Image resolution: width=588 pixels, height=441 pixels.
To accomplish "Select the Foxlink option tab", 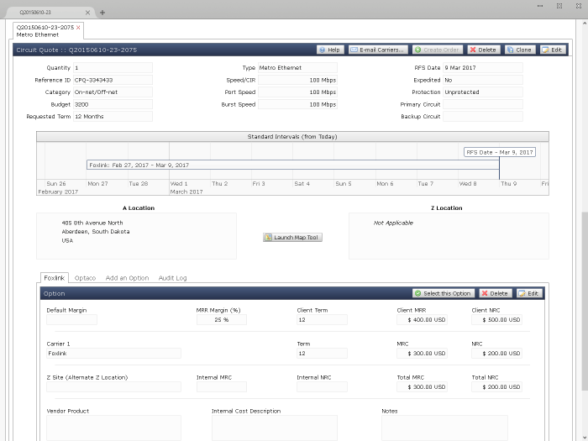I will [54, 278].
